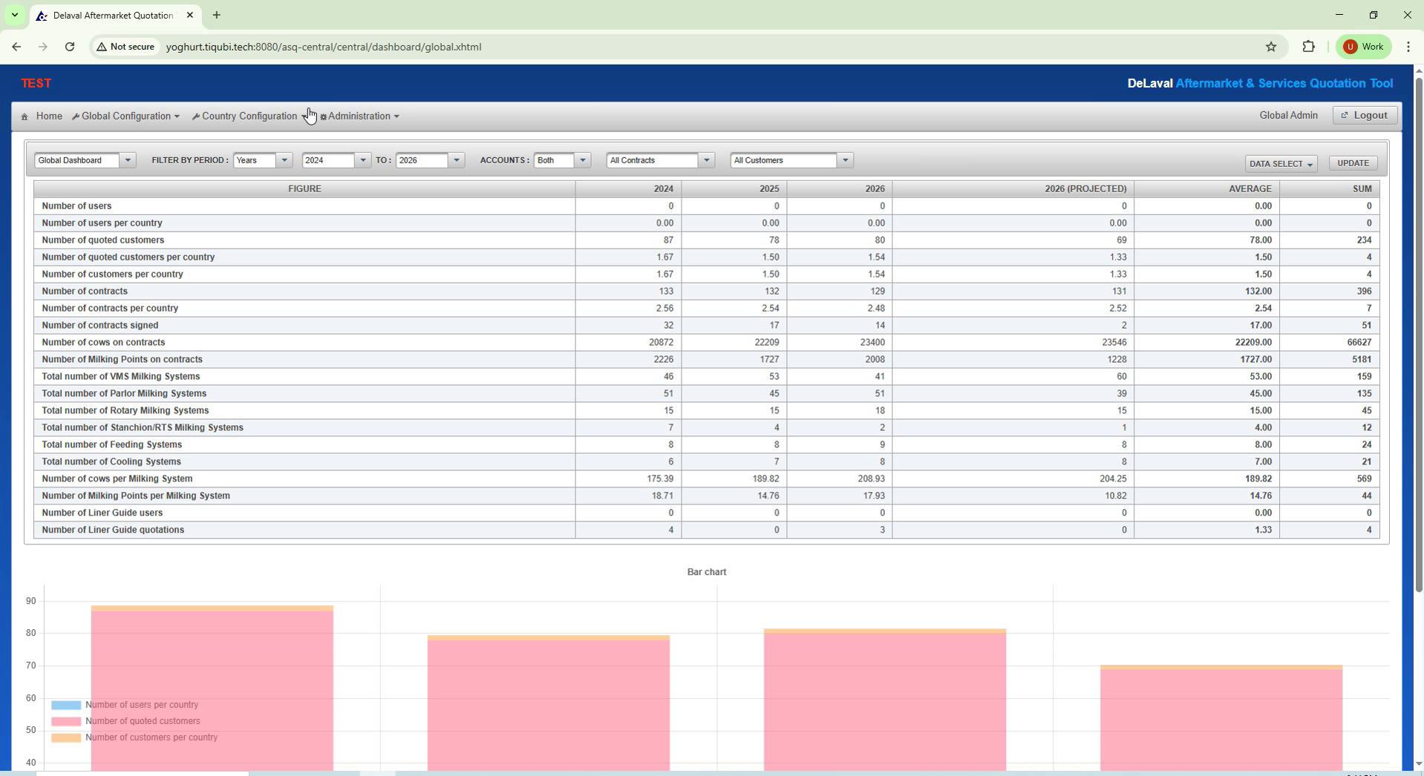The width and height of the screenshot is (1424, 776).
Task: Open Country Configuration menu
Action: [249, 116]
